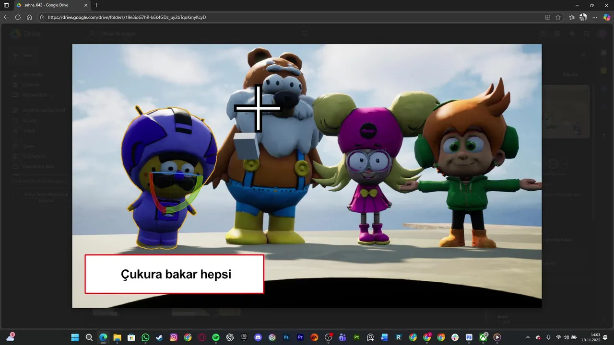Launch Substance Painter (Pt) from taskbar

coord(356,337)
